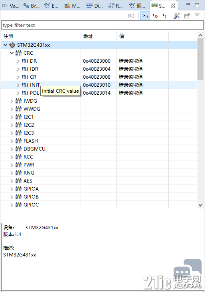Switch to binary X2 number format
This screenshot has width=205, height=292.
click(x=164, y=16)
